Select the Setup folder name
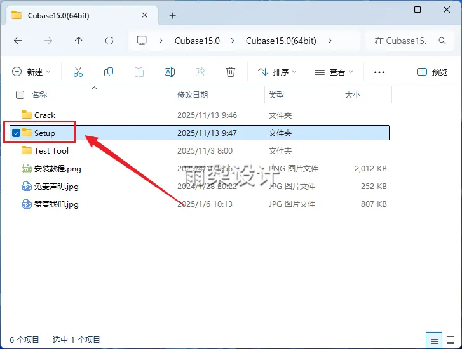This screenshot has width=462, height=349. (44, 133)
